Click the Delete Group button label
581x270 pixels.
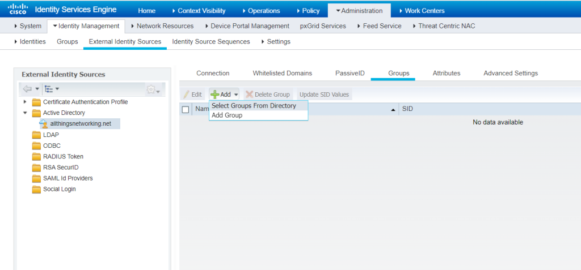point(272,95)
